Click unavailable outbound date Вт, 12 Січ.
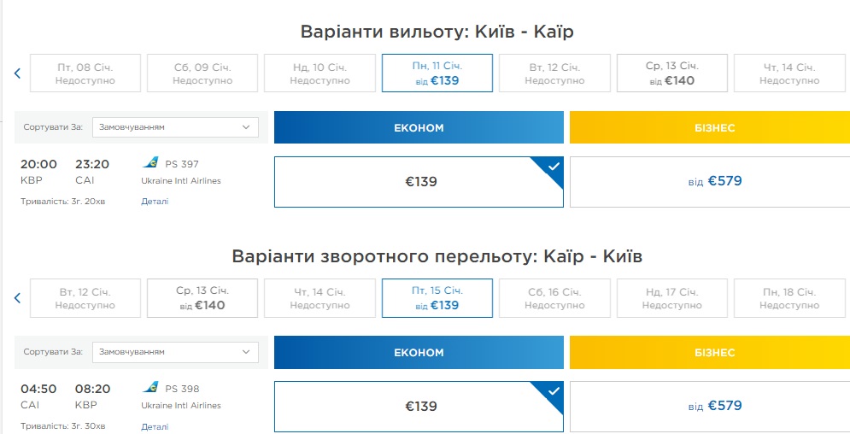This screenshot has height=434, width=850. pyautogui.click(x=554, y=73)
